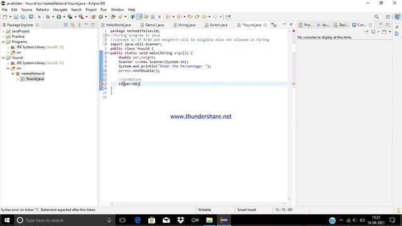This screenshot has width=402, height=226.
Task: Click the error marker on line 13
Action: click(100, 83)
